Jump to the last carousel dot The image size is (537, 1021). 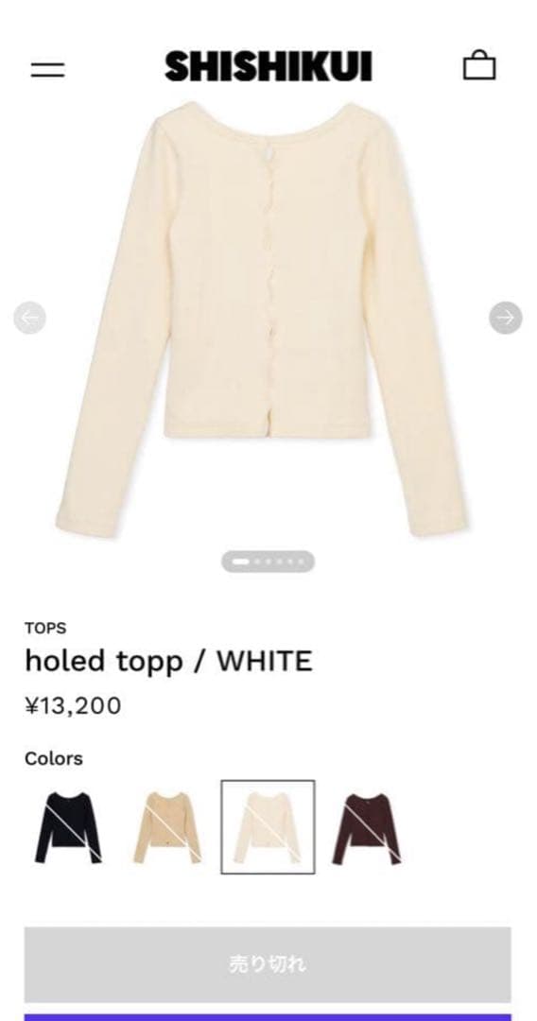coord(301,562)
